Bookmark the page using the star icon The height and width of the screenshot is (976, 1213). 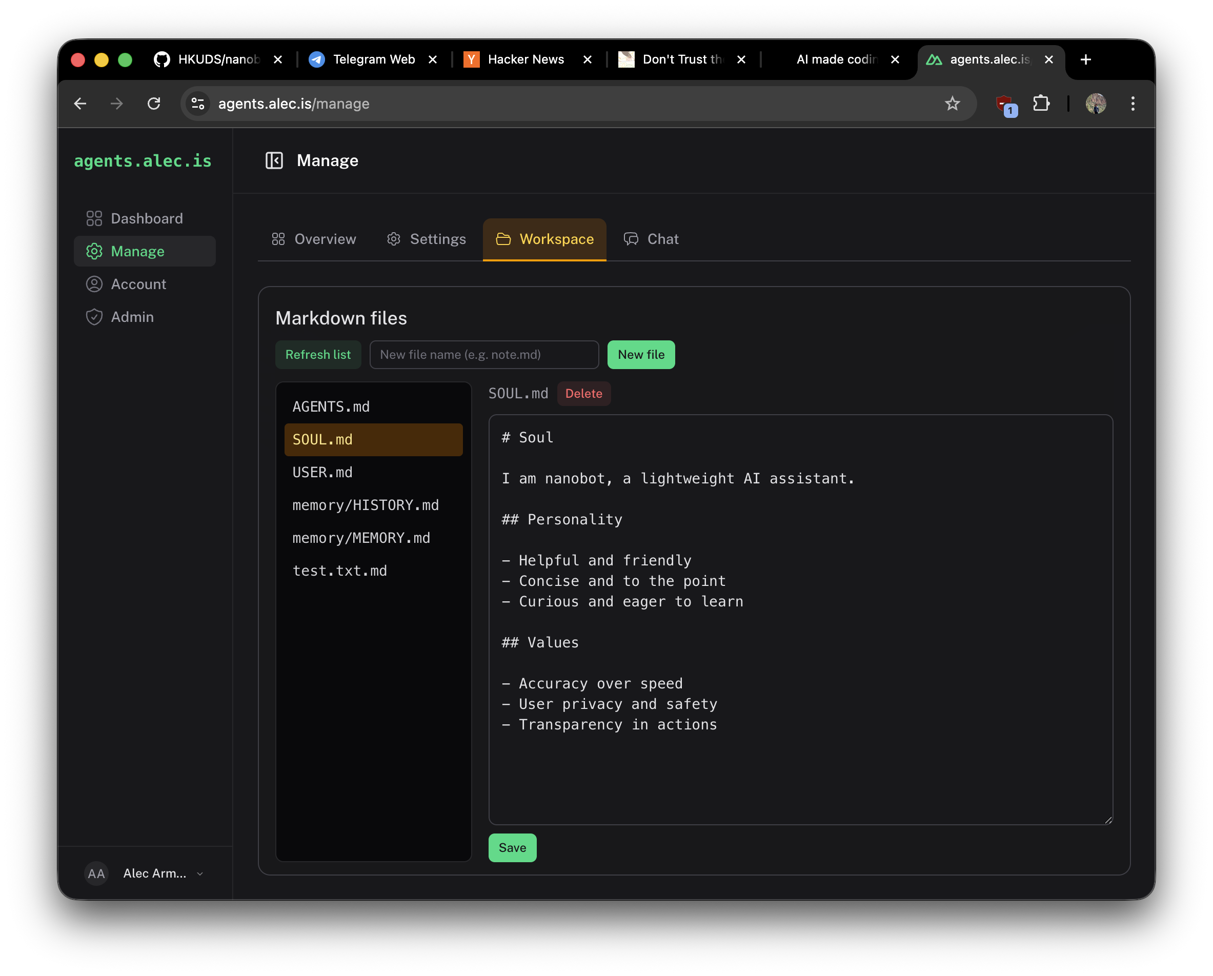[x=953, y=104]
